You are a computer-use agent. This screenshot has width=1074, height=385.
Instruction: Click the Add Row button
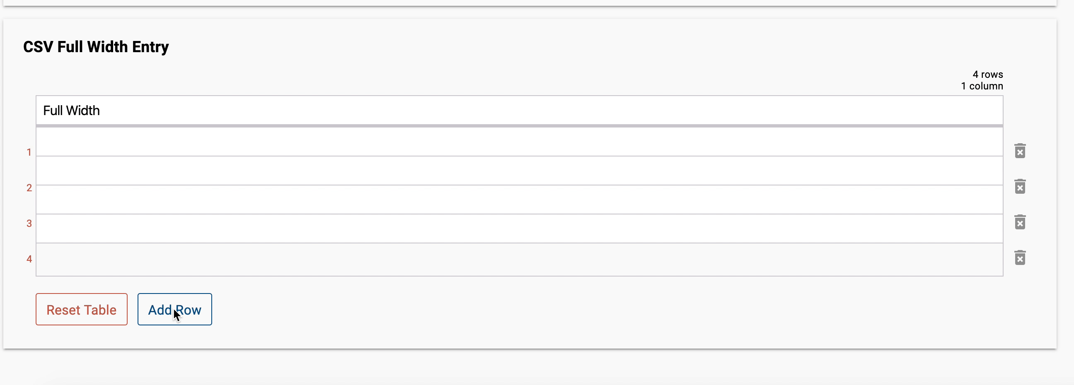[x=174, y=309]
